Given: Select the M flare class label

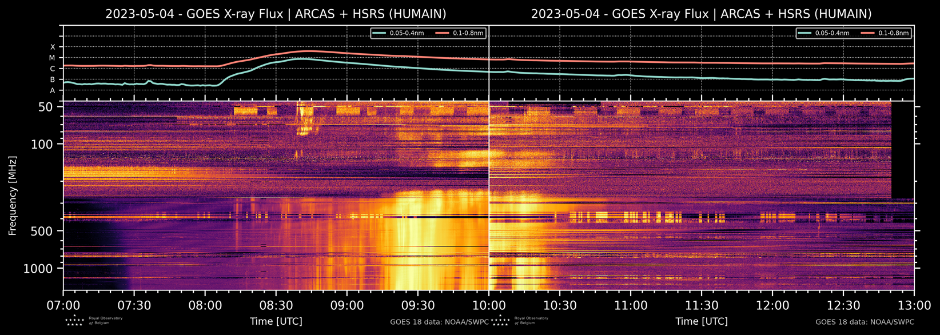Looking at the screenshot, I should [x=52, y=58].
